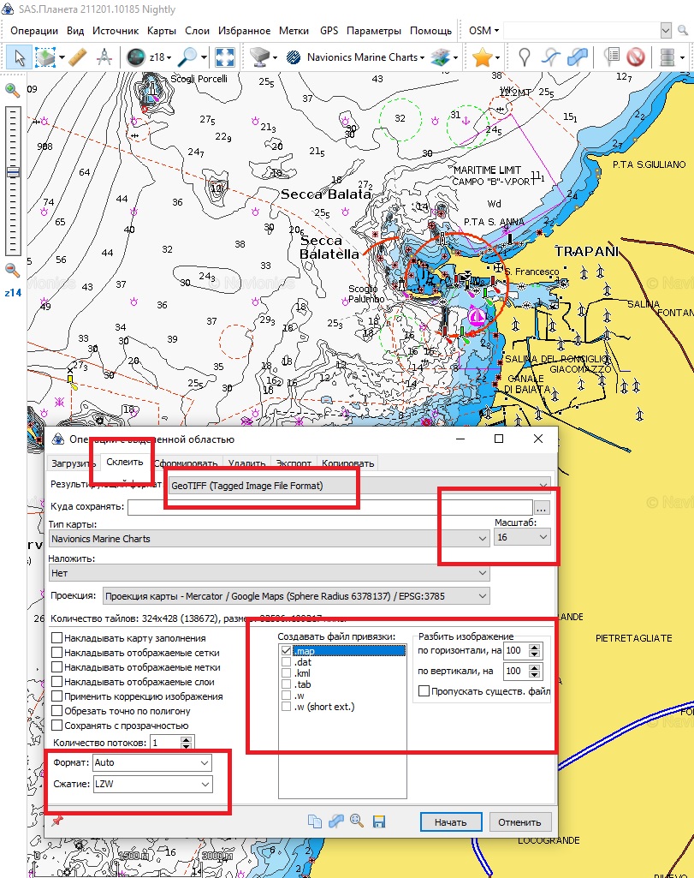Screen dimensions: 694x878
Task: Check 'Сохранять с прозрачностью' option
Action: [57, 726]
